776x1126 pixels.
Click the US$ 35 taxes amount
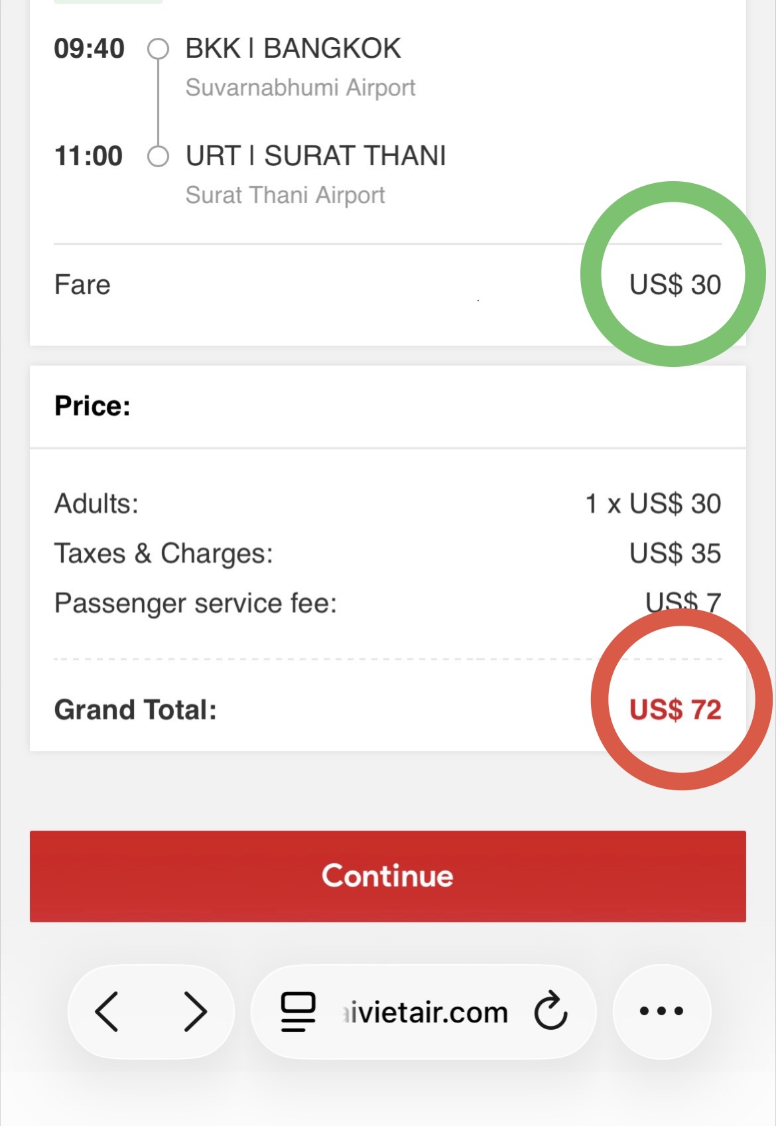click(x=675, y=553)
